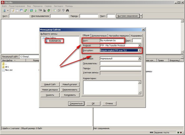Click the Быстрое соединение button
The height and width of the screenshot is (135, 185).
pyautogui.click(x=128, y=16)
